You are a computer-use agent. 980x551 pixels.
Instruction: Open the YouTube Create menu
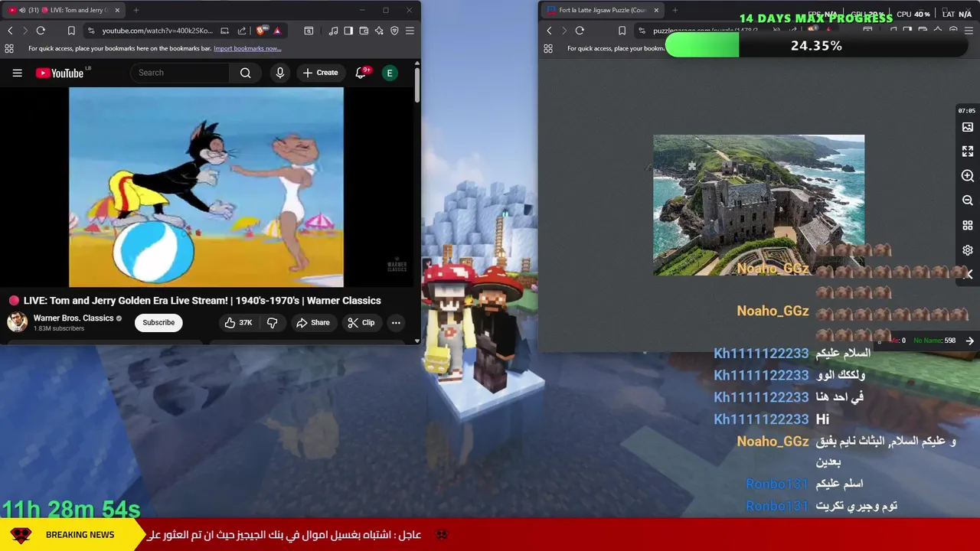[x=320, y=73]
